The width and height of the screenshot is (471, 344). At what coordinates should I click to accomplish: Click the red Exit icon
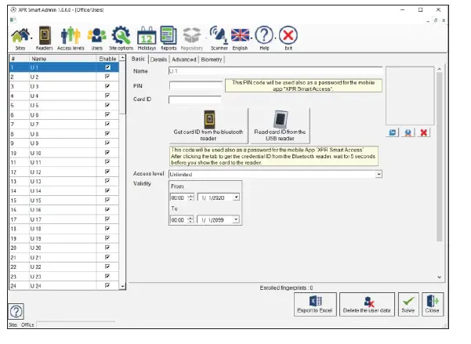288,37
